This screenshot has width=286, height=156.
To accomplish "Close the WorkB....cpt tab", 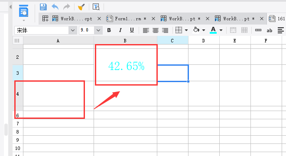I will pos(99,19).
